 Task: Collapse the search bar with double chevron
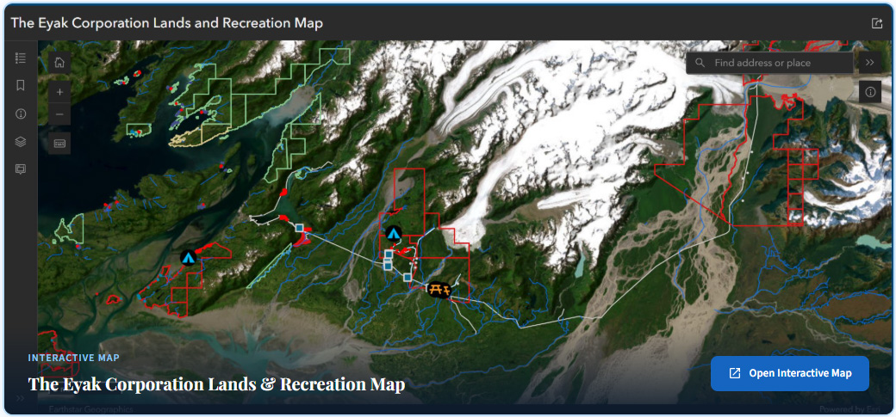click(x=869, y=63)
